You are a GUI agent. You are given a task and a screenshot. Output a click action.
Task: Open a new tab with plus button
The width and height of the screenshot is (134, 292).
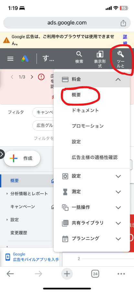67,274
